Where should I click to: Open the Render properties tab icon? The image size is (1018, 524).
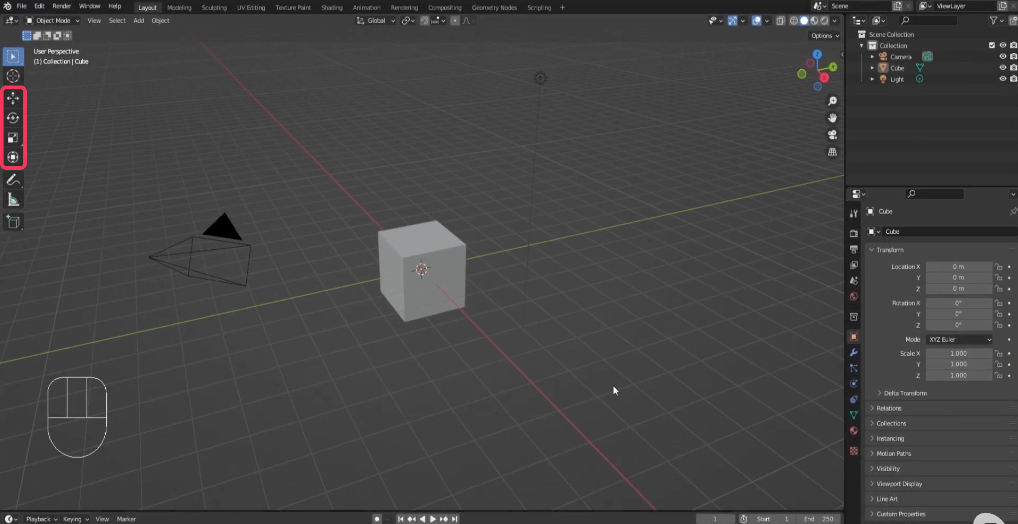coord(854,233)
